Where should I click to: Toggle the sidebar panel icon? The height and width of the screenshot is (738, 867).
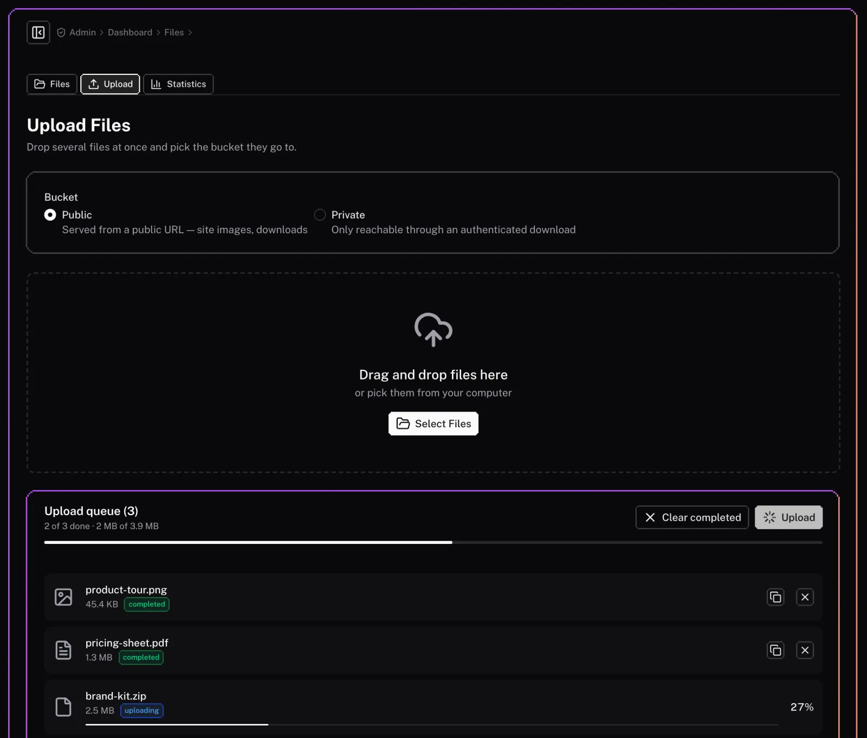click(38, 33)
